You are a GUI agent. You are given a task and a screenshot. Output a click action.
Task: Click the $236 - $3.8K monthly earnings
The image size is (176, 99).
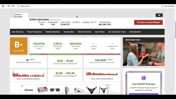click(x=65, y=61)
